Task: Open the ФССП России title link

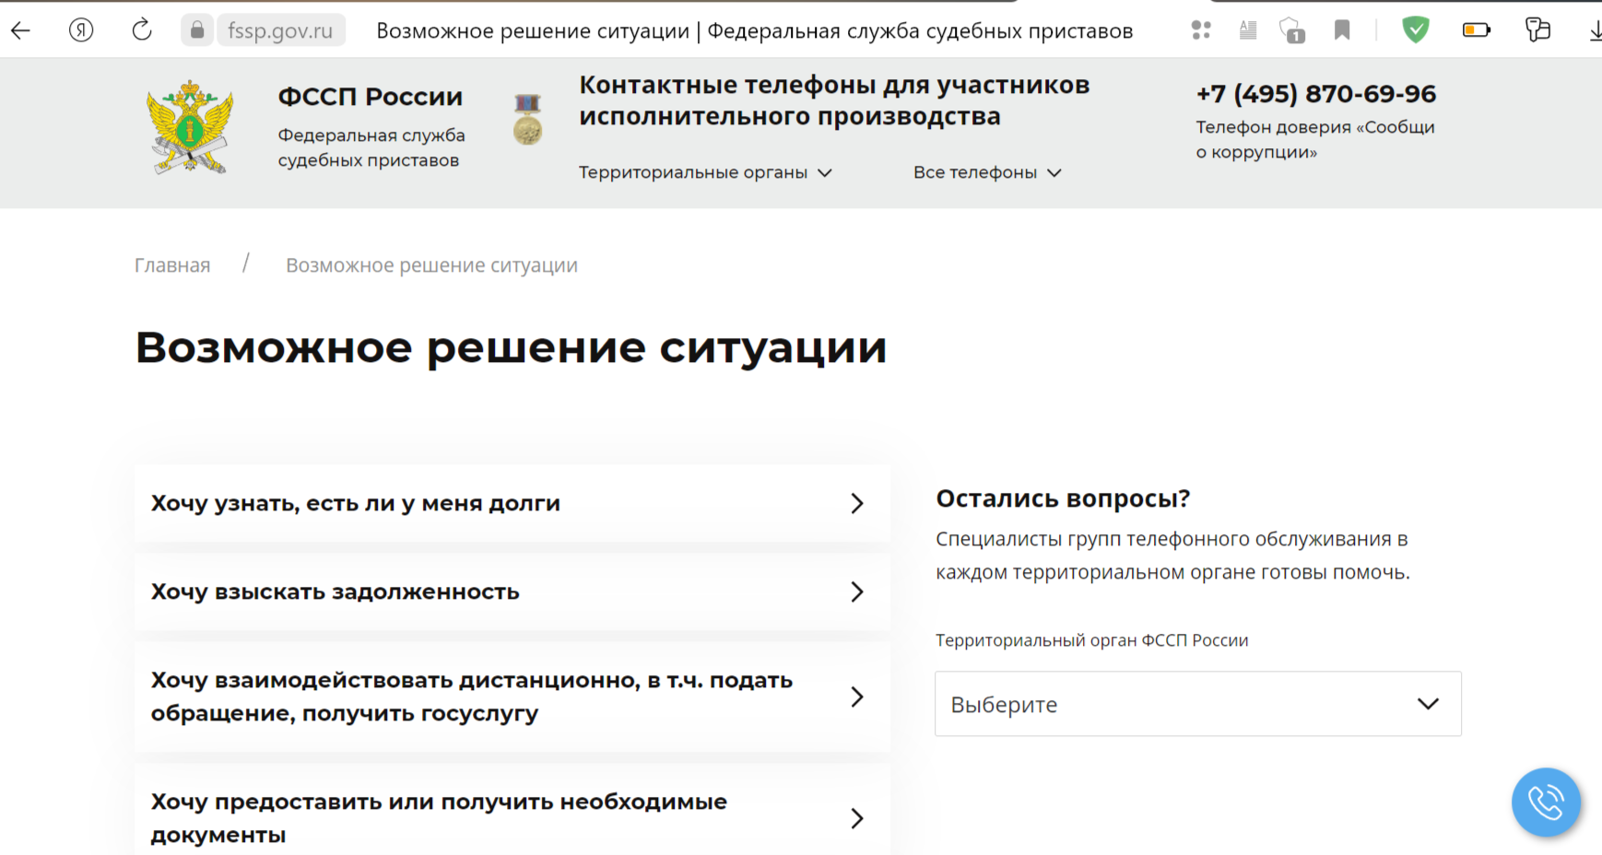Action: (371, 97)
